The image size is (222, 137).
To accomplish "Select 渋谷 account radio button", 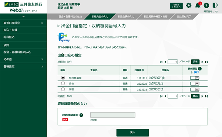I will 63,83.
